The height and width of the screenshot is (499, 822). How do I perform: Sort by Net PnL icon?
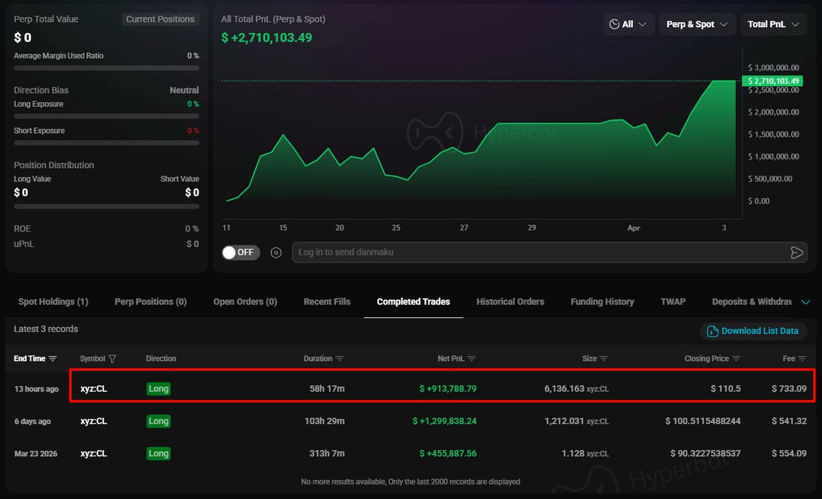[472, 358]
